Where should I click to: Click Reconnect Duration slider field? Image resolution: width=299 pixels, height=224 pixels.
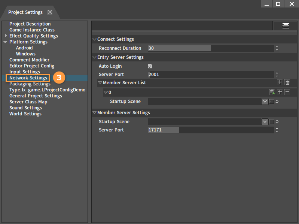(211, 48)
